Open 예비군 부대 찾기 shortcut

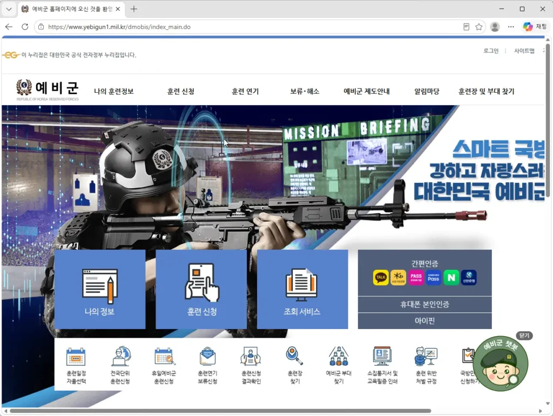click(x=339, y=365)
